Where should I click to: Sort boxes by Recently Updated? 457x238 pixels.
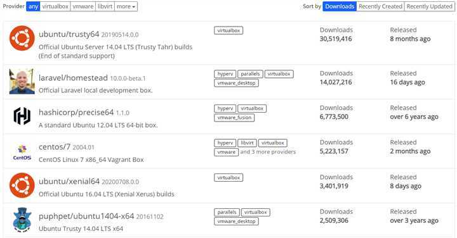[429, 6]
